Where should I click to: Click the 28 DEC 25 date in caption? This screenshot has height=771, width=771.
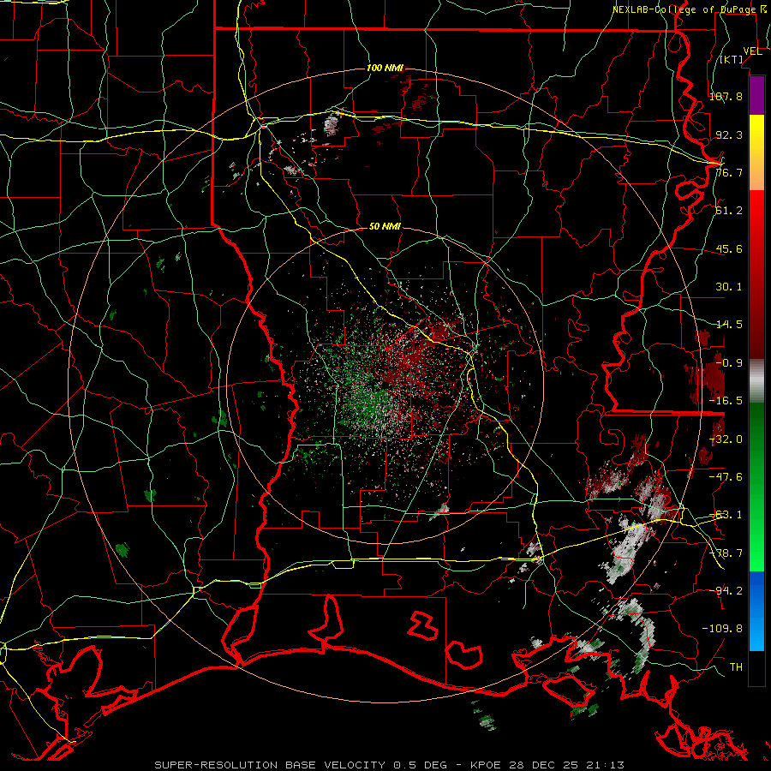pos(544,765)
